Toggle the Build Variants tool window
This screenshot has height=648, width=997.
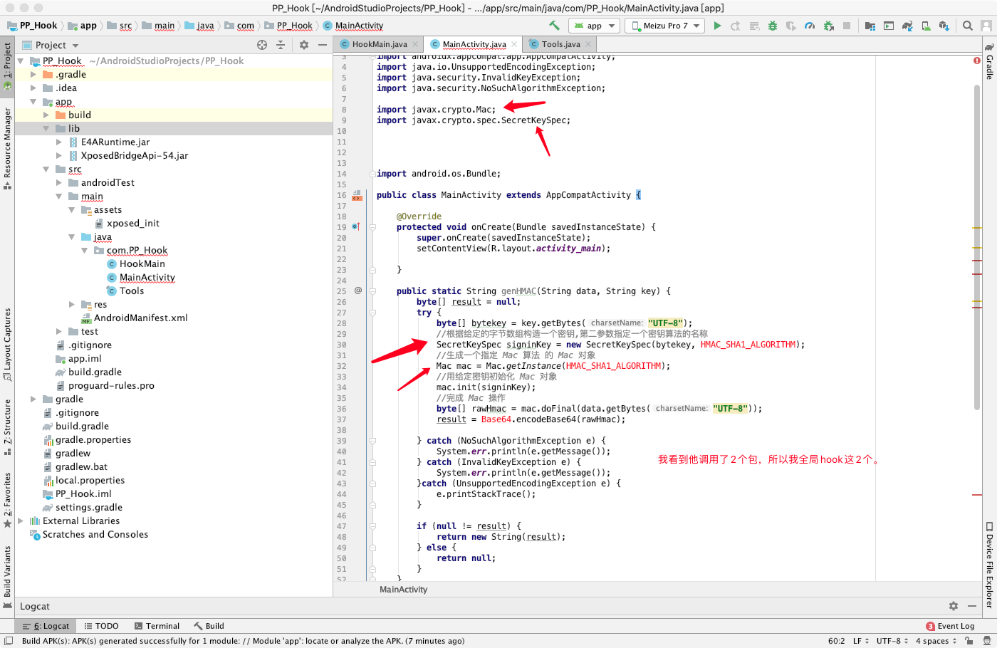7,577
